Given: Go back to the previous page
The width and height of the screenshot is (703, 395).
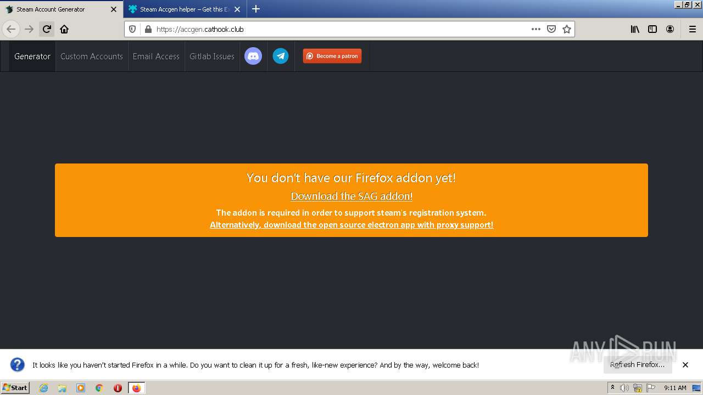Looking at the screenshot, I should [x=11, y=29].
